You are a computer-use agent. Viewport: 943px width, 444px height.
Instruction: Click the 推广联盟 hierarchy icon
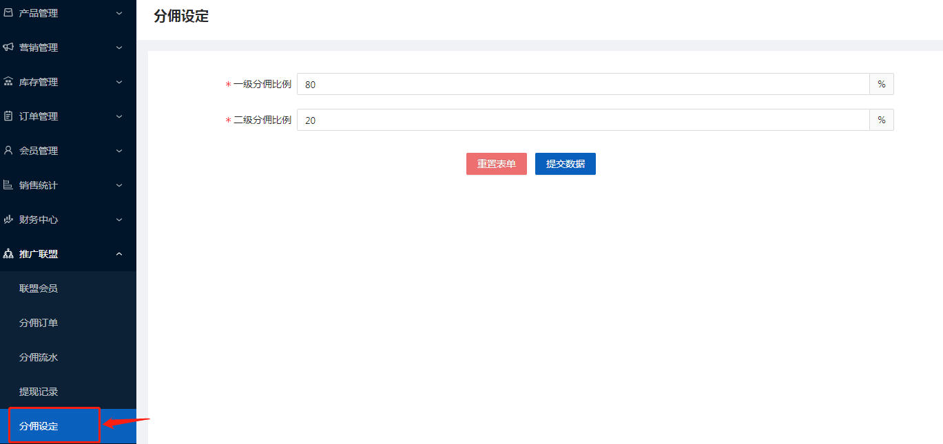8,254
